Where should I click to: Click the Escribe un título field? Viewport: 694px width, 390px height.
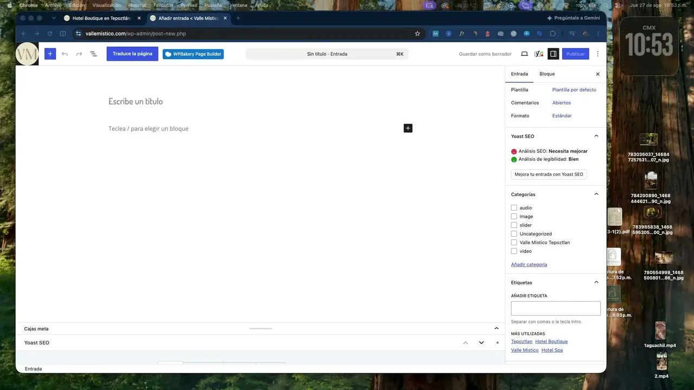(260, 101)
